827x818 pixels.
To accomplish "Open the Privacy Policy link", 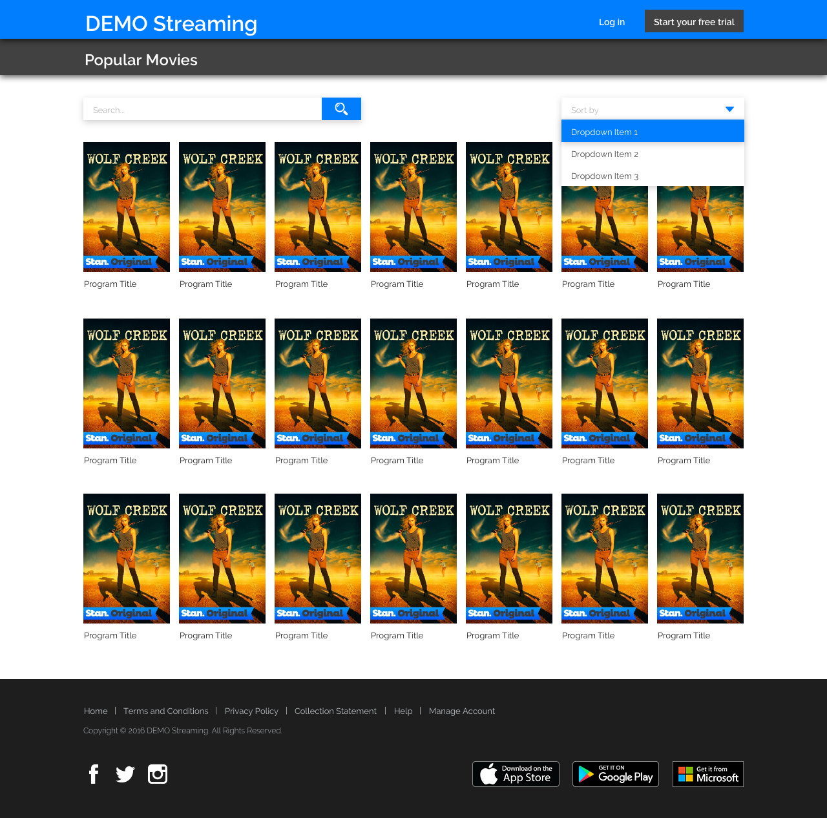I will [x=251, y=711].
